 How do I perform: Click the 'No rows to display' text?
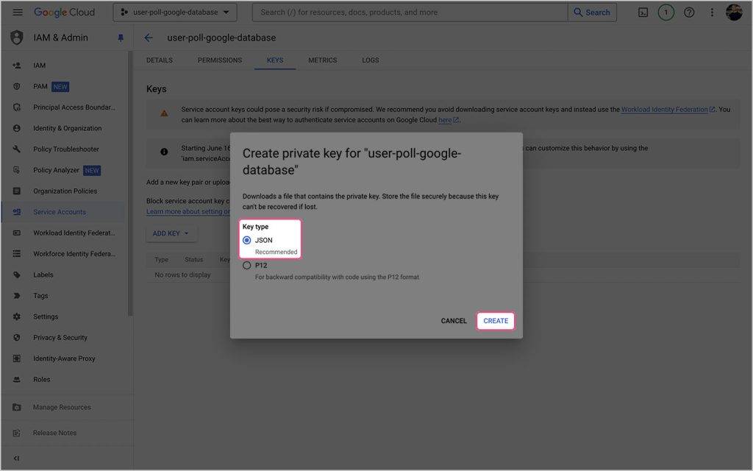coord(182,275)
